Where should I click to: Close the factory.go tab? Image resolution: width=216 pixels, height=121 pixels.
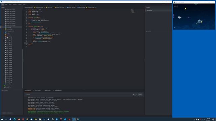[84, 7]
